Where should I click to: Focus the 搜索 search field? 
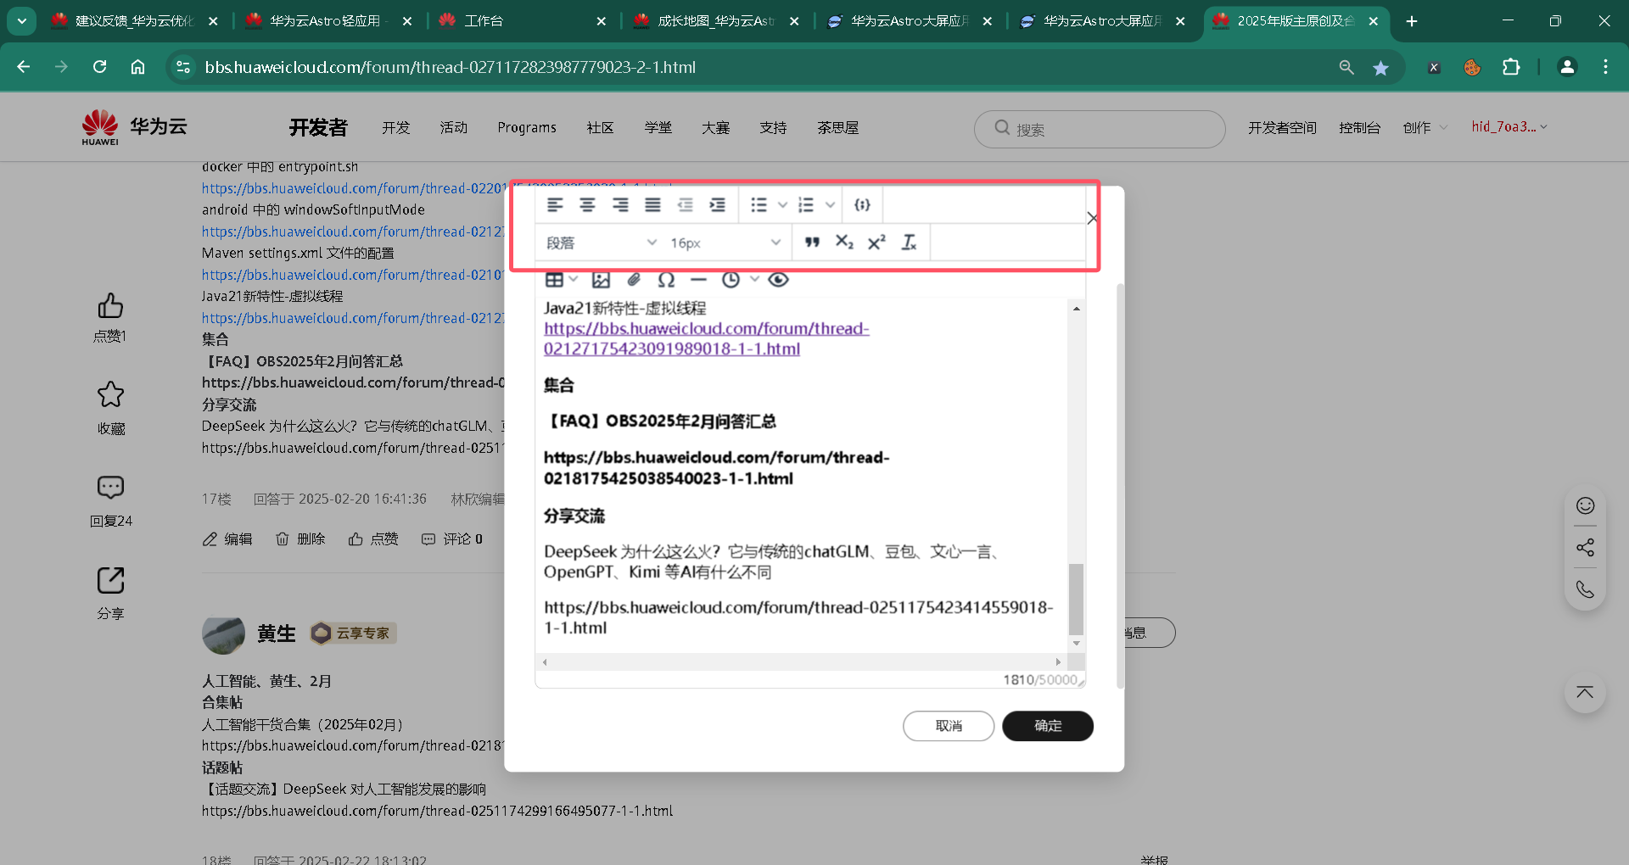click(1100, 129)
